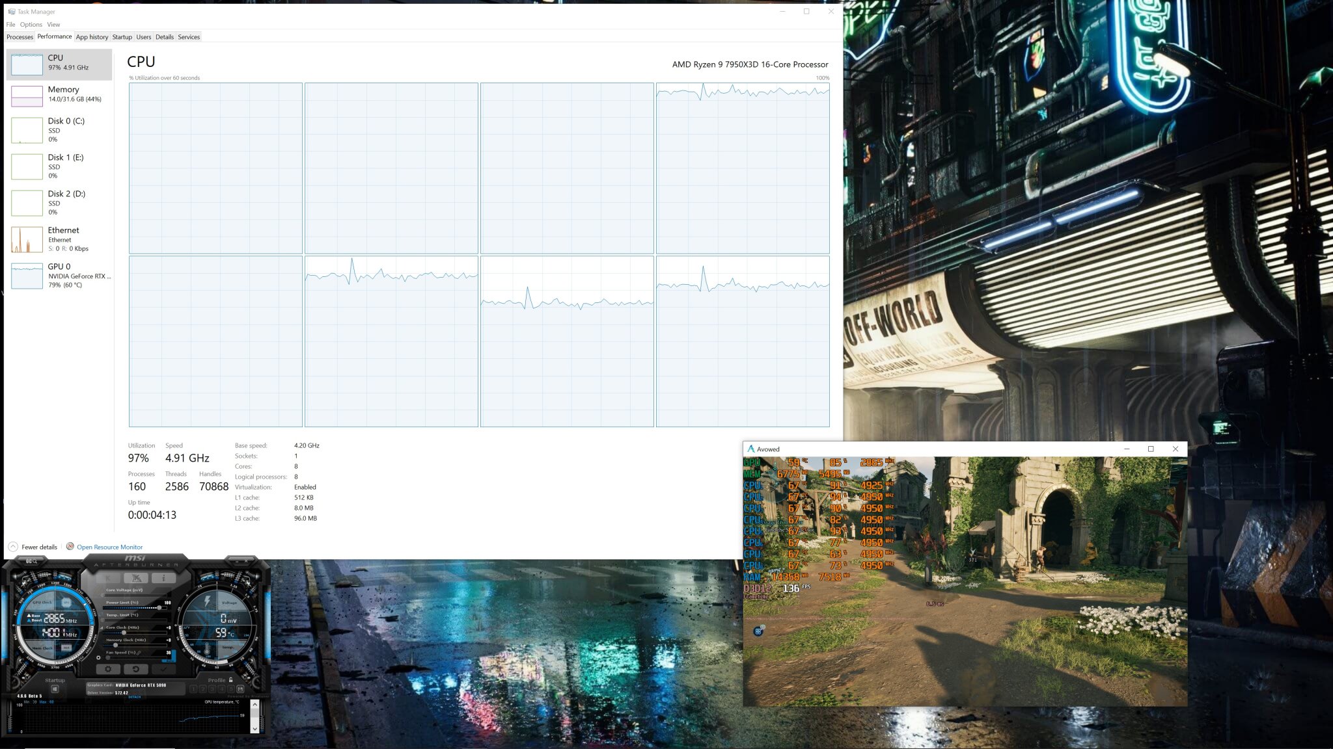Screen dimensions: 1333x749
Task: Toggle fan speed Auto mode button
Action: coord(169,661)
